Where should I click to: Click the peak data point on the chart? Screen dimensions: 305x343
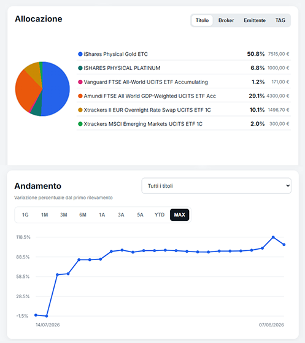(273, 237)
